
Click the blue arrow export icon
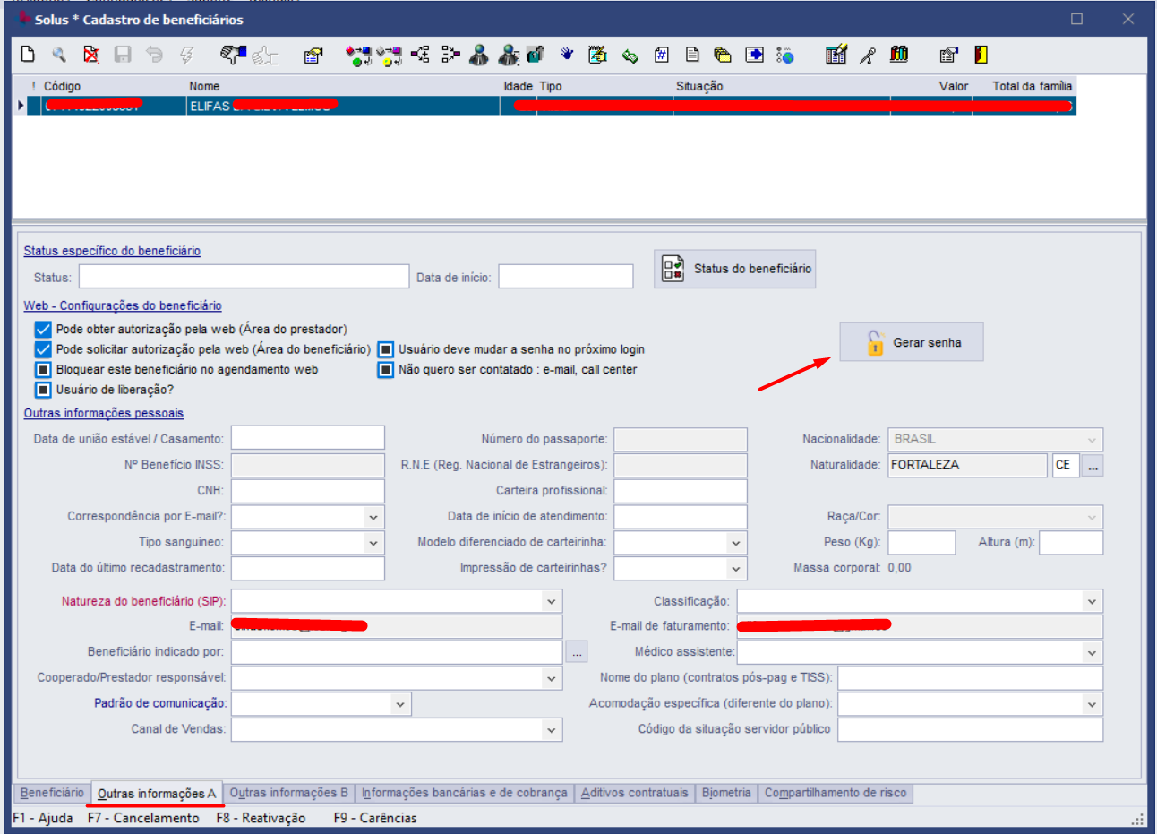755,55
